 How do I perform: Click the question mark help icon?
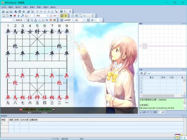pyautogui.click(x=70, y=12)
